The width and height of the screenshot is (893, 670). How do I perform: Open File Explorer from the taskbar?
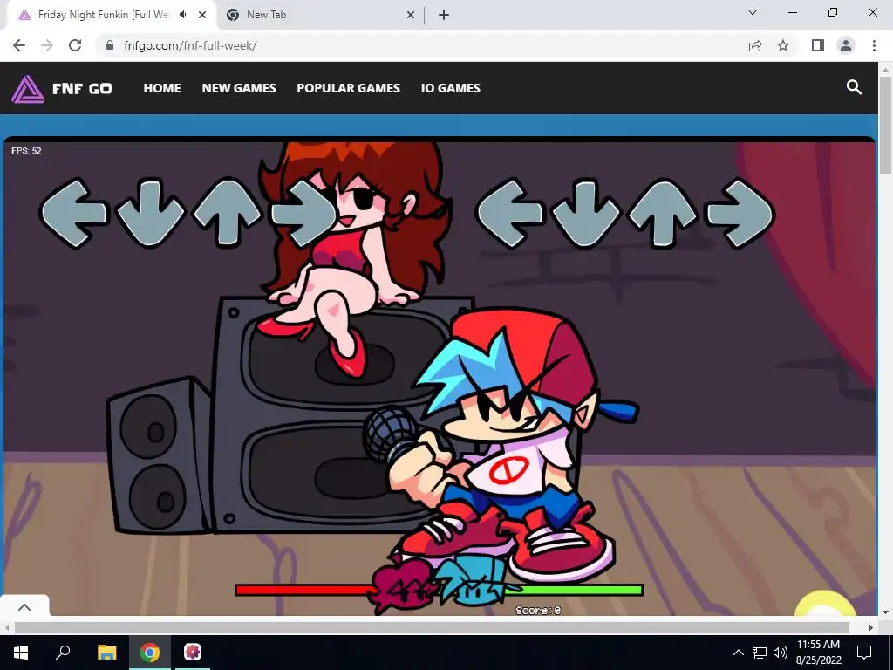pos(106,653)
